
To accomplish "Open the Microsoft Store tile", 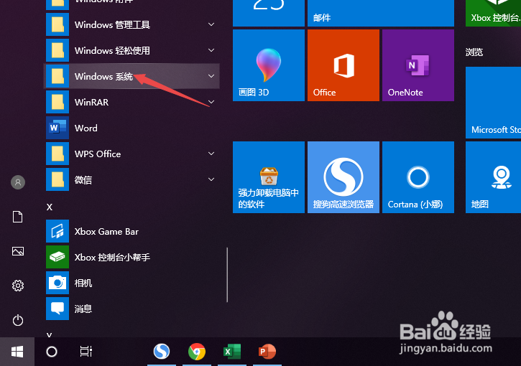I will pos(493,103).
